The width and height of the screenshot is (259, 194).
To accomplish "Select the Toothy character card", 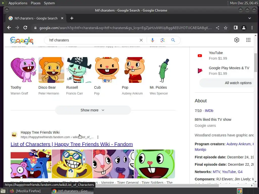I will pos(23,76).
